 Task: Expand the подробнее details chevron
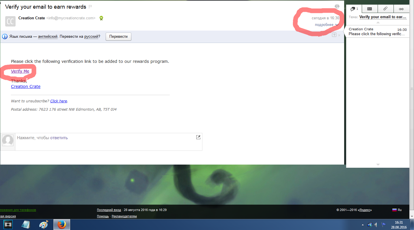tap(337, 25)
